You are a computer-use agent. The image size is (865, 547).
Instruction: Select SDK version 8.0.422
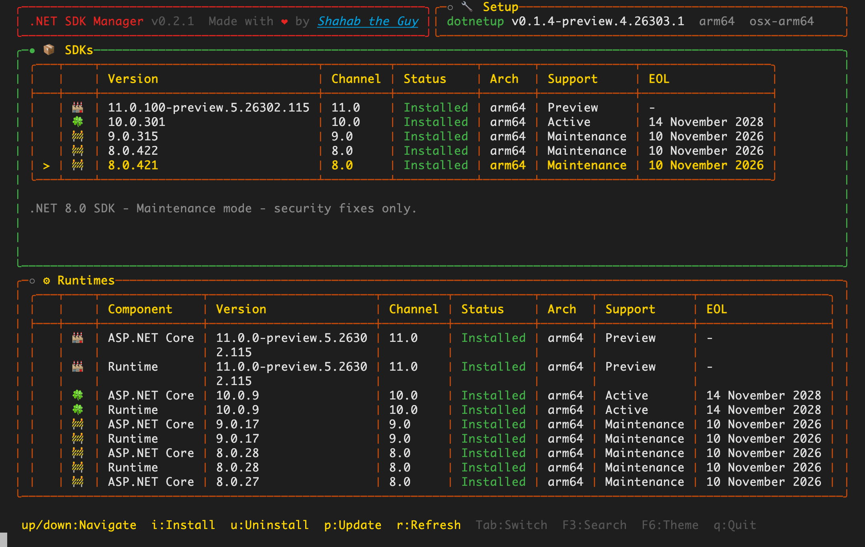(133, 151)
